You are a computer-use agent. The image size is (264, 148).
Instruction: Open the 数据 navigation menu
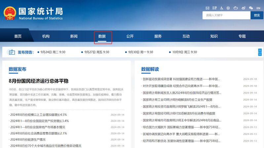click(102, 36)
